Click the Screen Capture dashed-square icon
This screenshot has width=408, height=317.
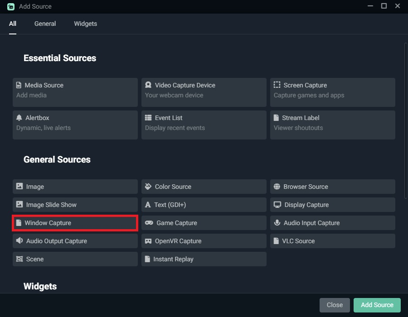coord(277,85)
